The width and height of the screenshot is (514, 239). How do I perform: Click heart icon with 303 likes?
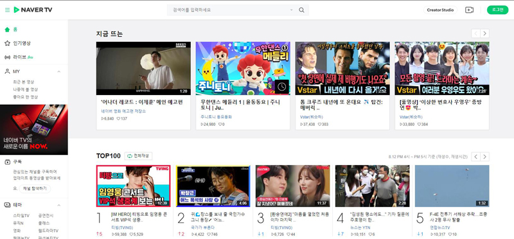coord(319,124)
